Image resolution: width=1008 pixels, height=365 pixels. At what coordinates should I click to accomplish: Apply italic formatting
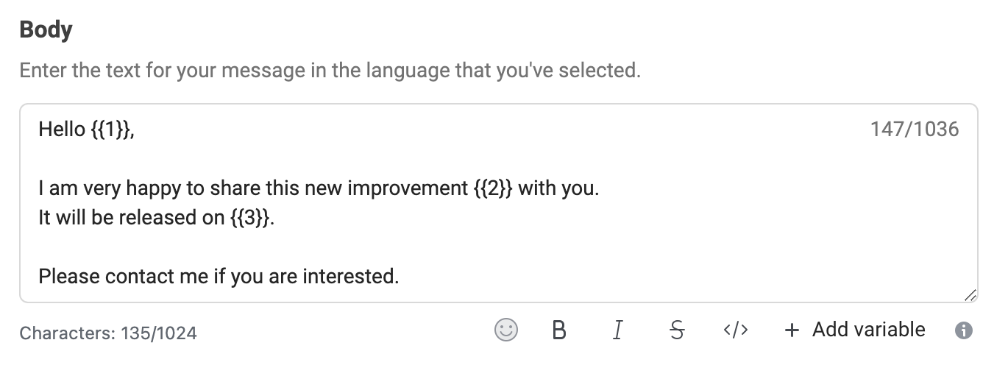(617, 330)
